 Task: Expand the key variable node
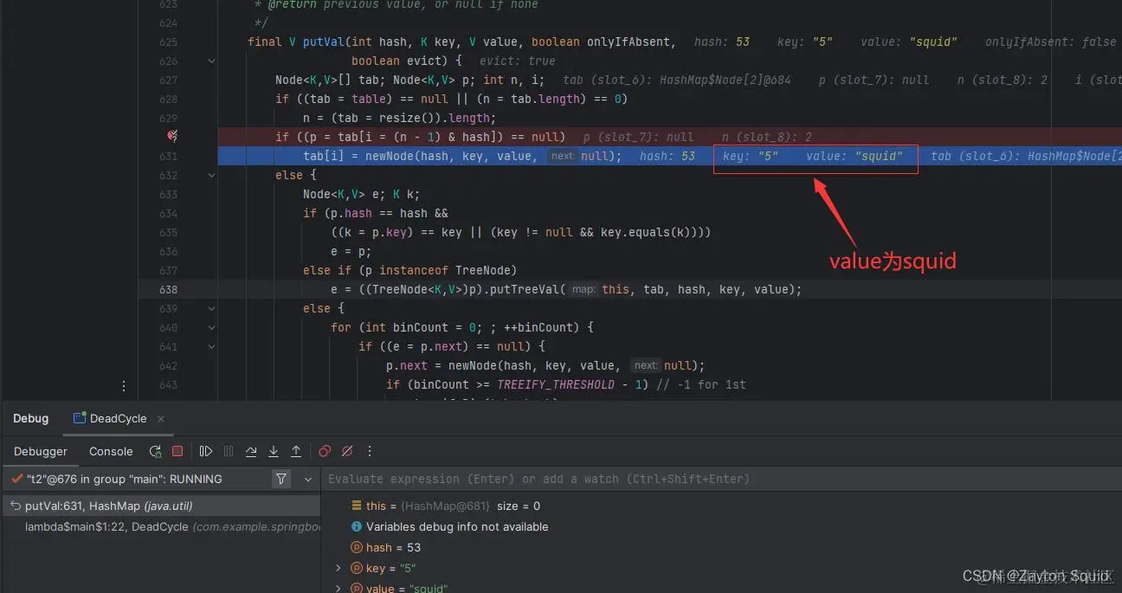tap(338, 568)
